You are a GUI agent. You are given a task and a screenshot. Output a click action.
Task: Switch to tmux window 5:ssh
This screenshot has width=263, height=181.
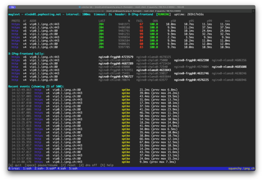[73, 169]
